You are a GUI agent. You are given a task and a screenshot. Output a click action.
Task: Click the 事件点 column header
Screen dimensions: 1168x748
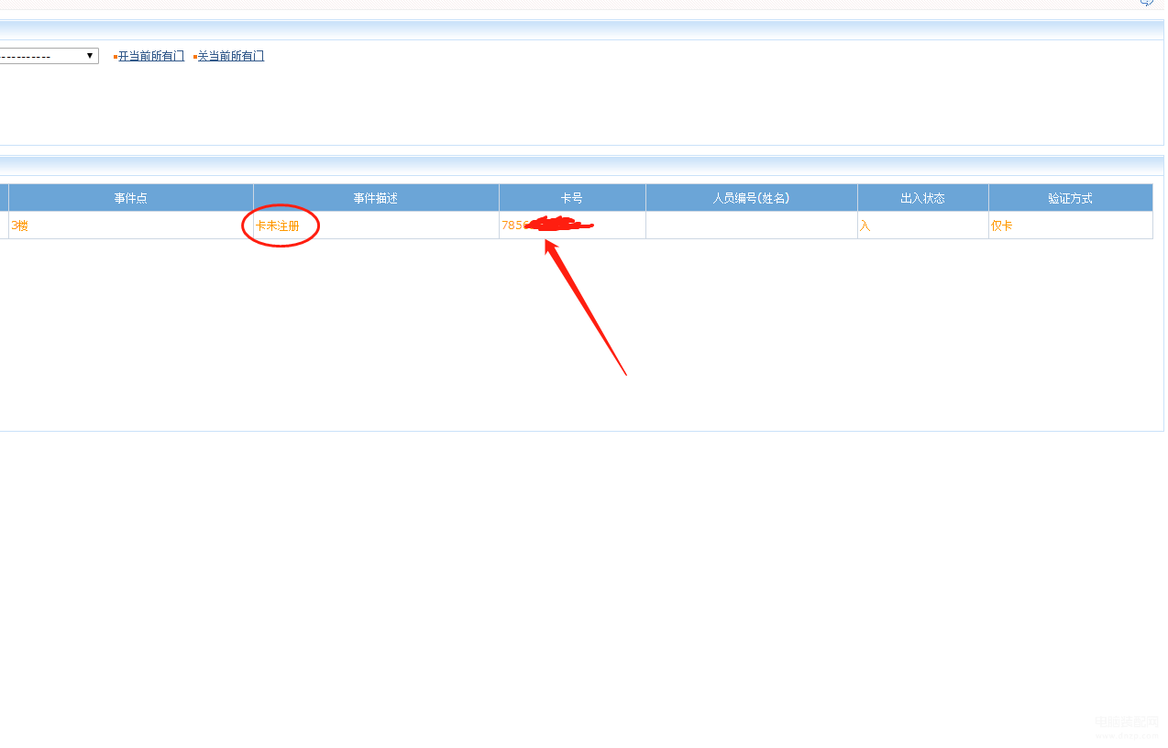[131, 198]
